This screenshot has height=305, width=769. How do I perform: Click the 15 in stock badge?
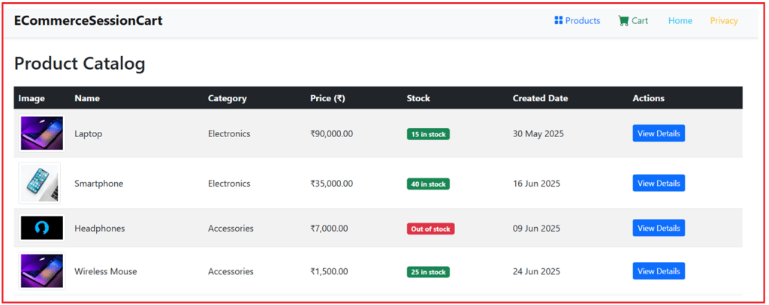pyautogui.click(x=428, y=134)
